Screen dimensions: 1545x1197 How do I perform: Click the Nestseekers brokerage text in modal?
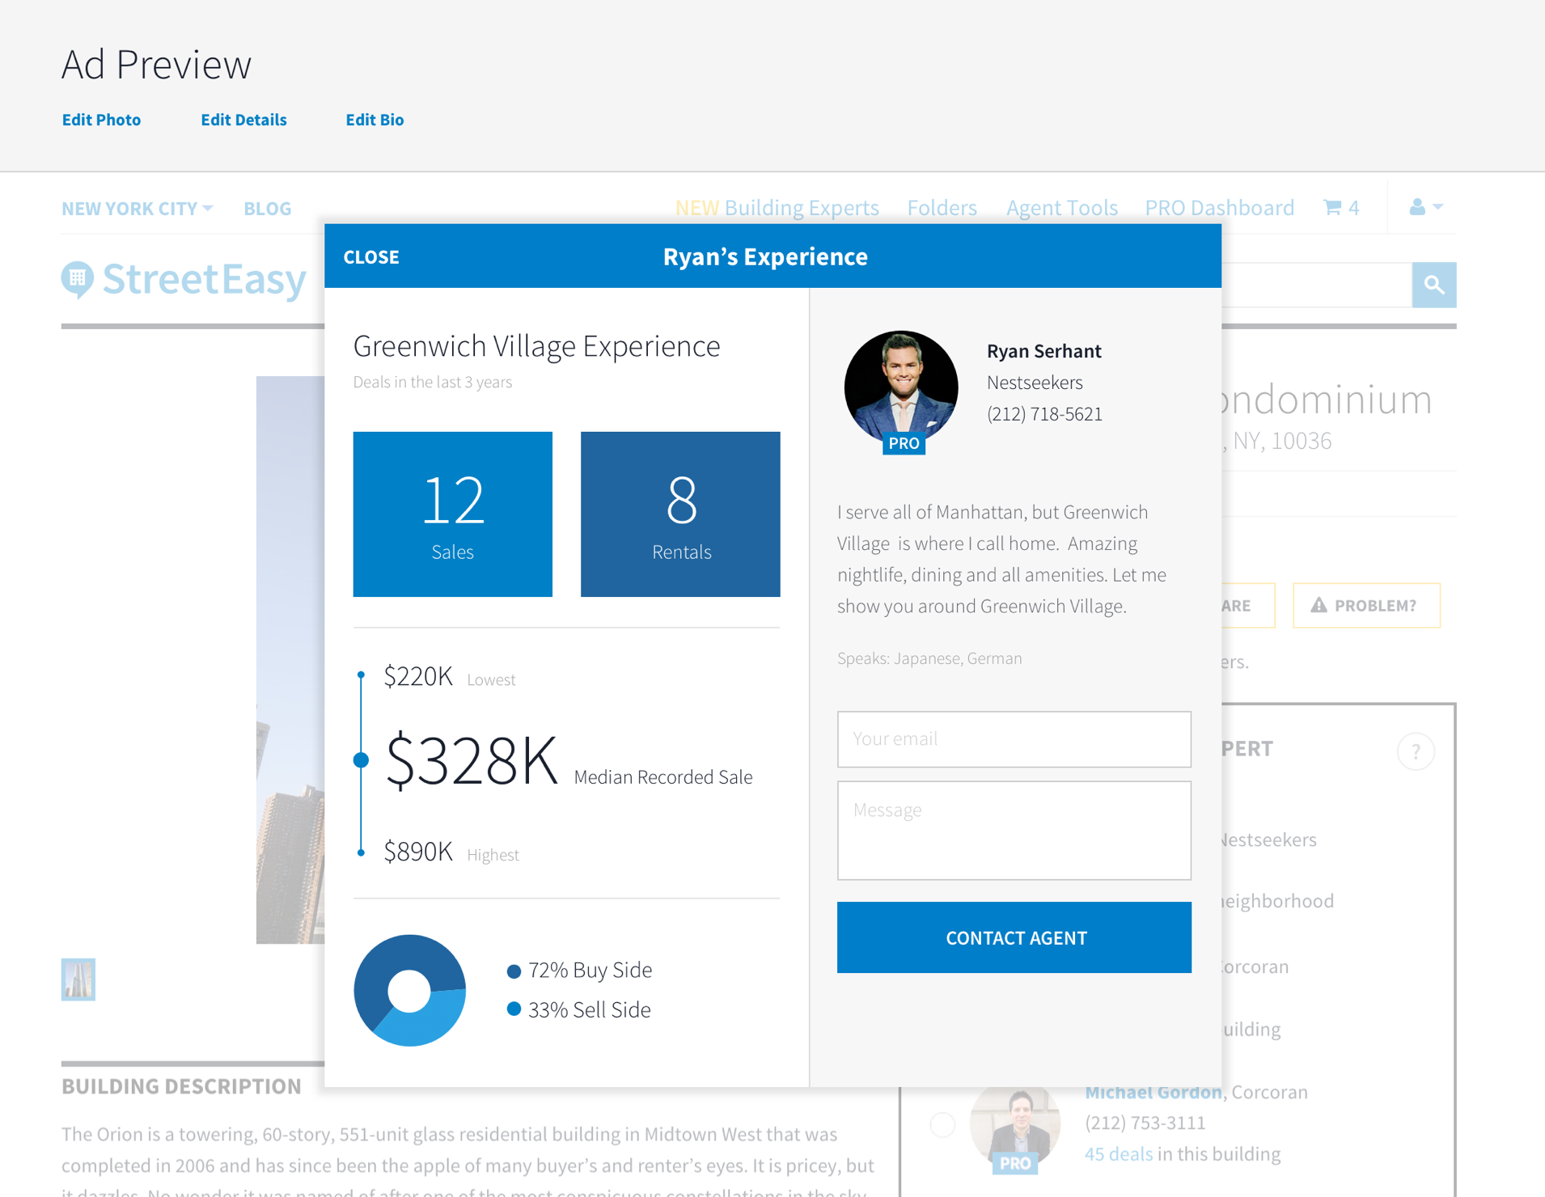click(1035, 383)
